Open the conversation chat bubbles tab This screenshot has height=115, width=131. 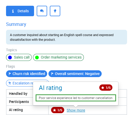pyautogui.click(x=42, y=11)
